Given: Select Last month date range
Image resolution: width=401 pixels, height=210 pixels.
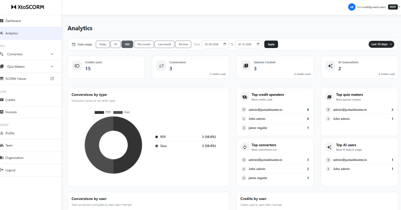Looking at the screenshot, I should pyautogui.click(x=164, y=44).
